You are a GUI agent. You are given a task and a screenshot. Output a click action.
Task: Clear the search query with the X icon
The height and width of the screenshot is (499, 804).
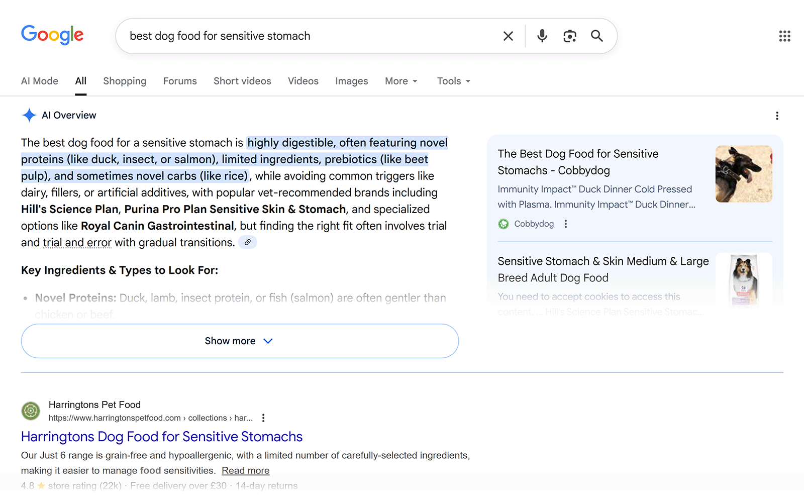[508, 36]
